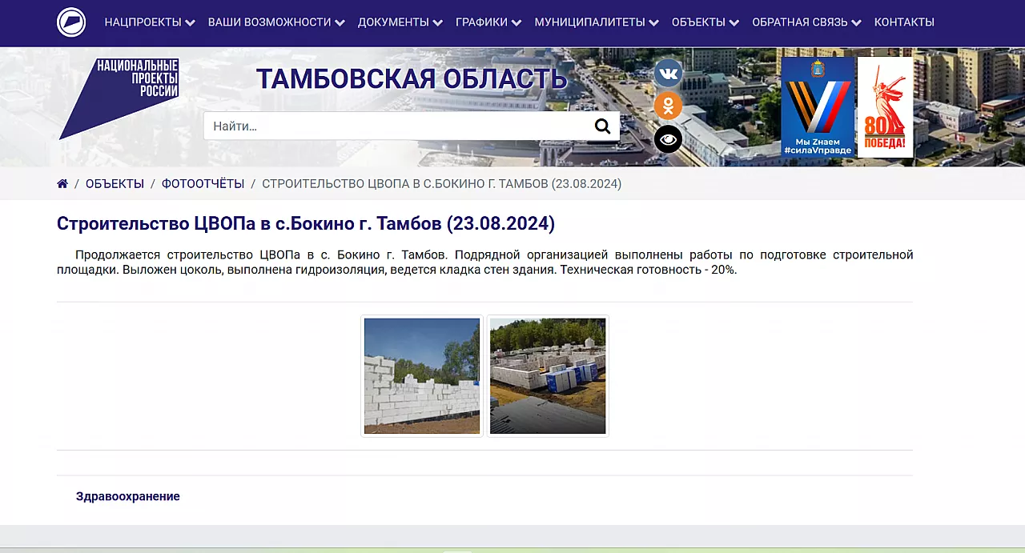Click the Здравоохранение category link

coord(128,496)
